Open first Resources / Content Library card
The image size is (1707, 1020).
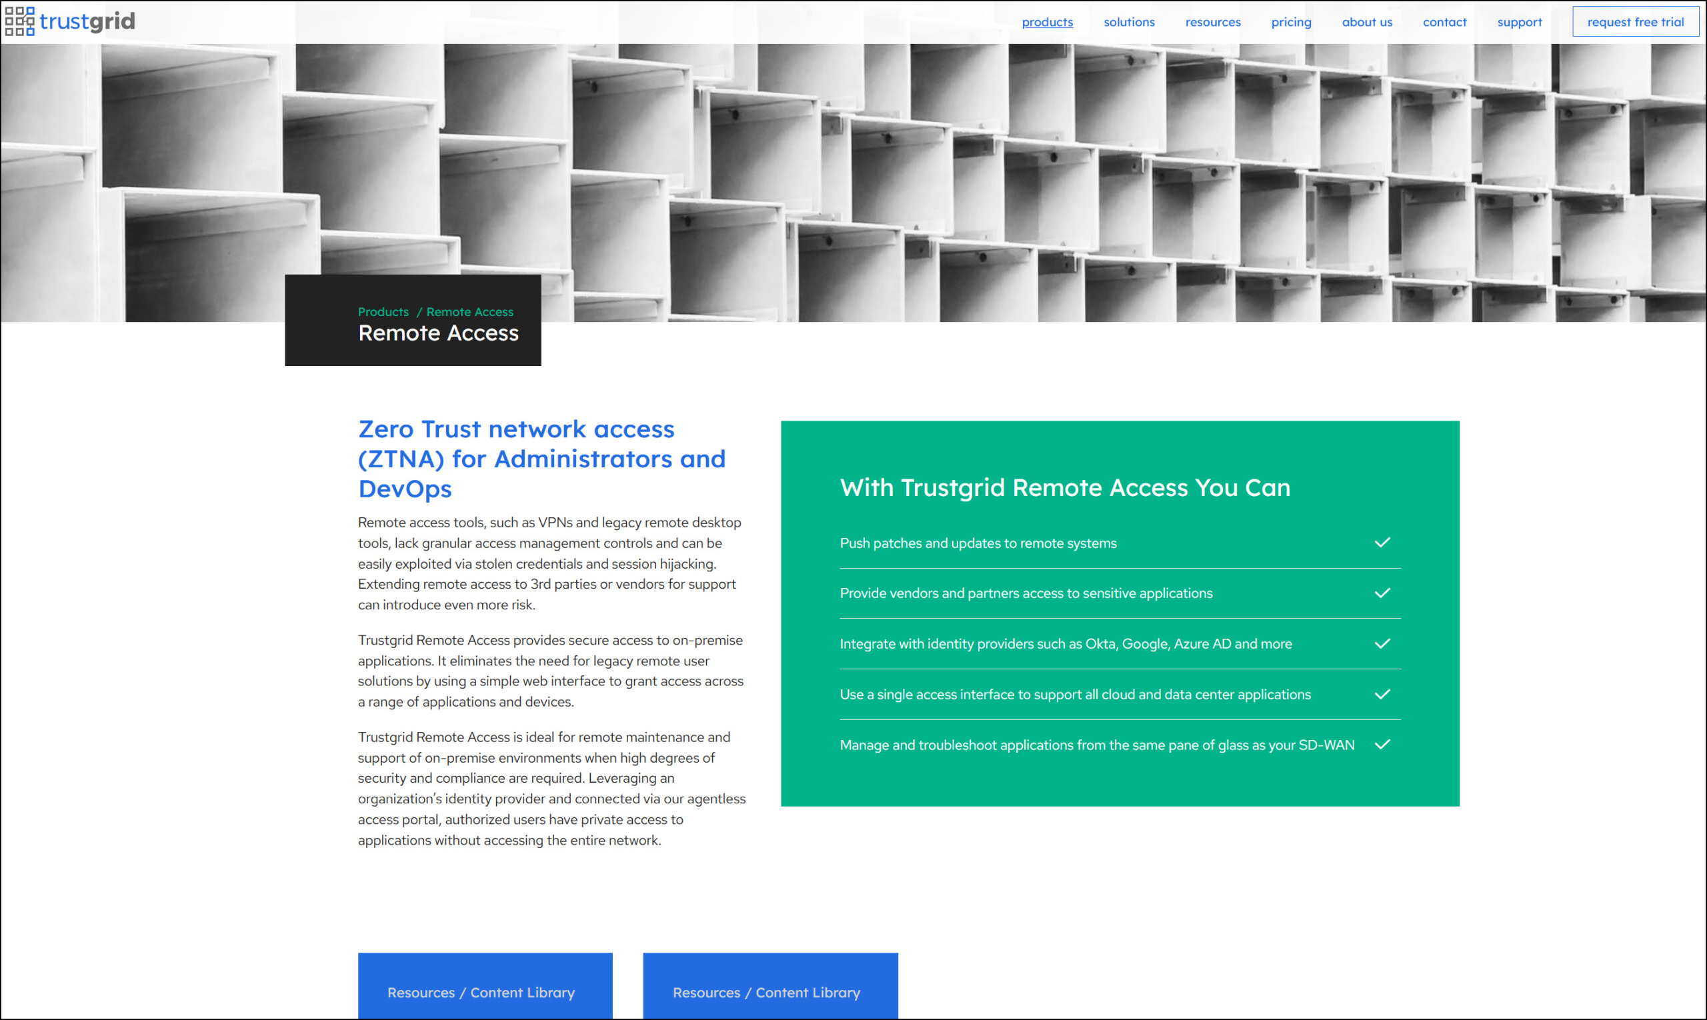[x=485, y=985]
